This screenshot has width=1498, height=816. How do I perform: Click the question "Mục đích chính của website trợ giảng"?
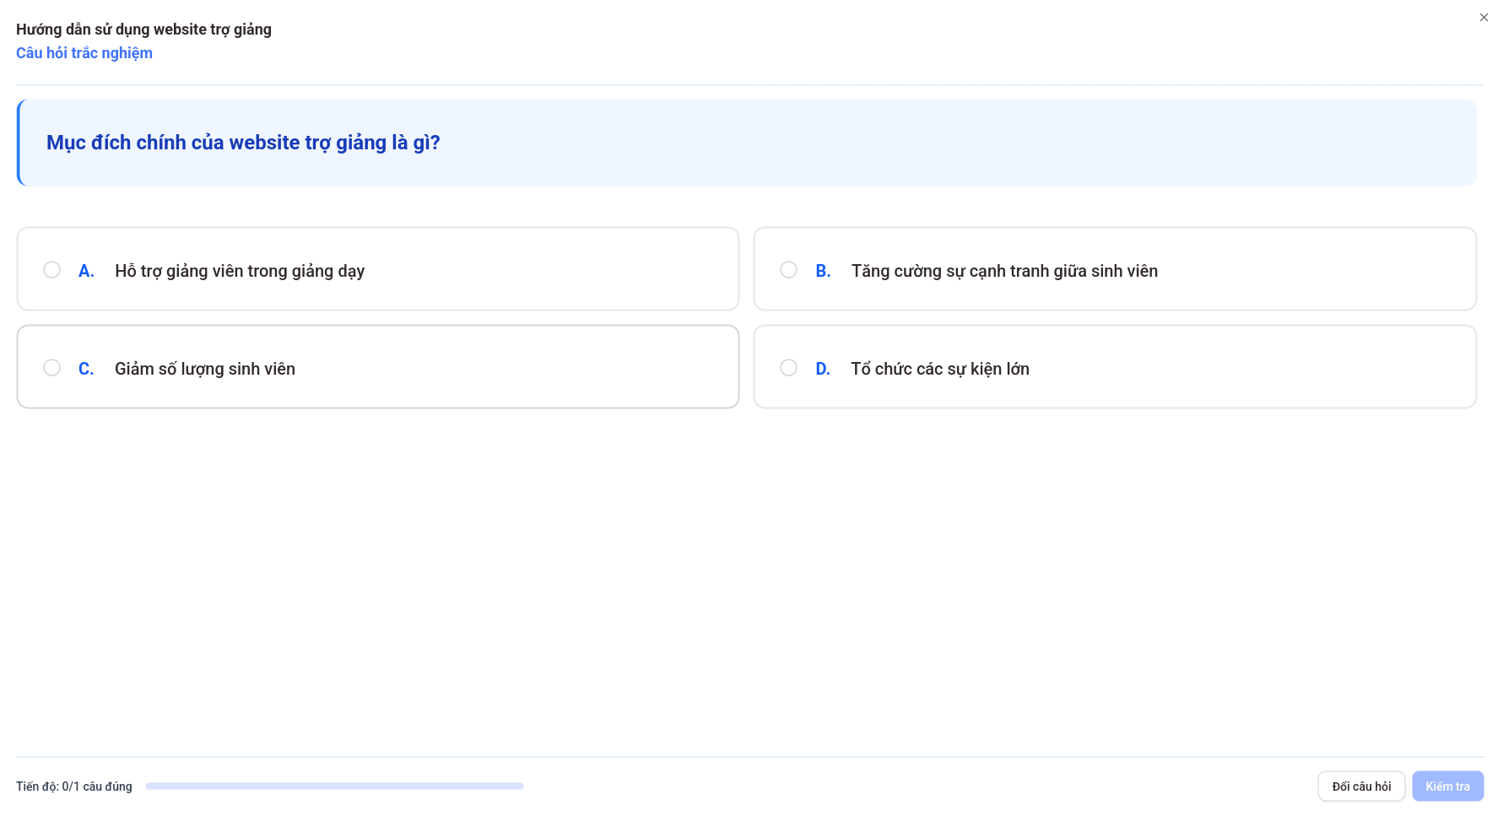click(243, 143)
